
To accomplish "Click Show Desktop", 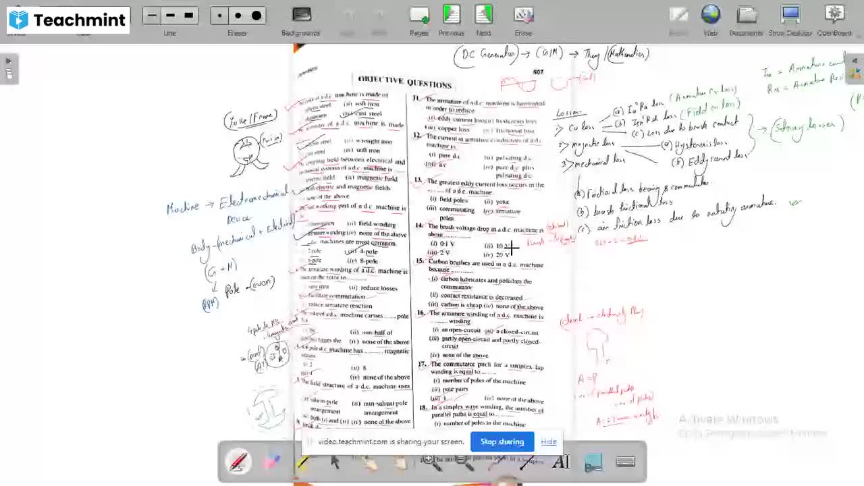I will coord(790,21).
